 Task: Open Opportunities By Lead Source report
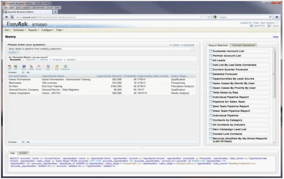pyautogui.click(x=233, y=79)
